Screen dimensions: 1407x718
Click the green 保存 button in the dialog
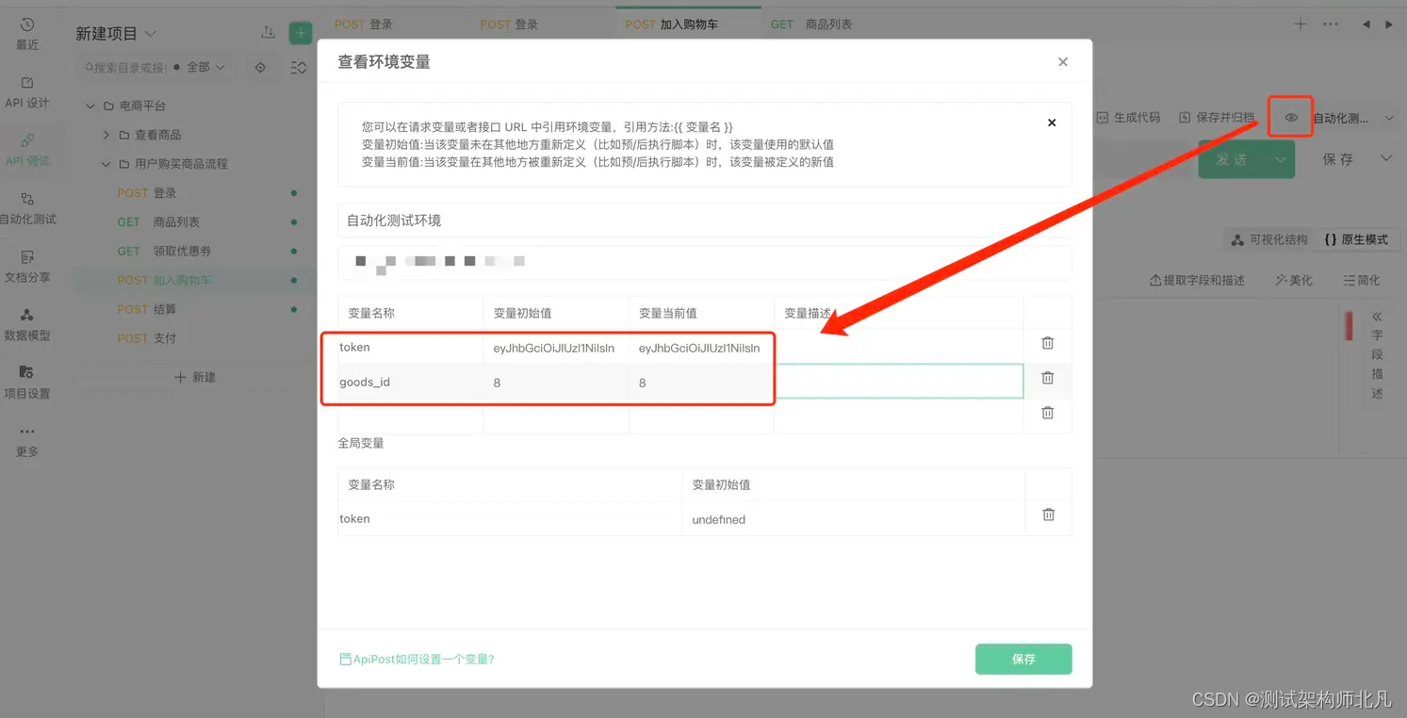point(1023,660)
